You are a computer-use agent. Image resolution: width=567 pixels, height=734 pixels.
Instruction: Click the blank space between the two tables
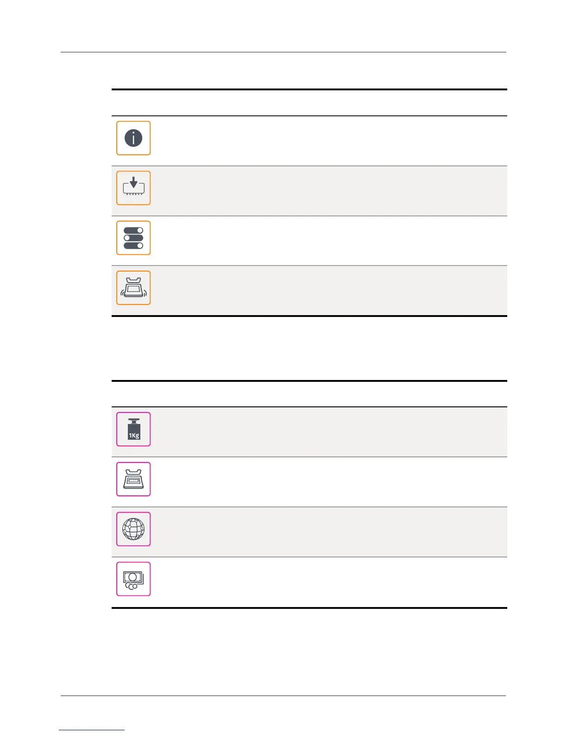(x=309, y=348)
